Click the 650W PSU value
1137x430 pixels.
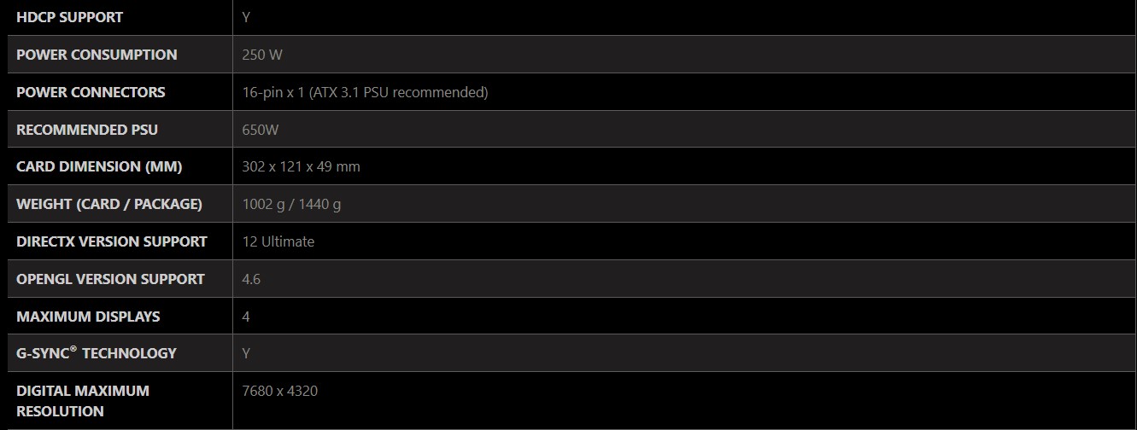[260, 130]
